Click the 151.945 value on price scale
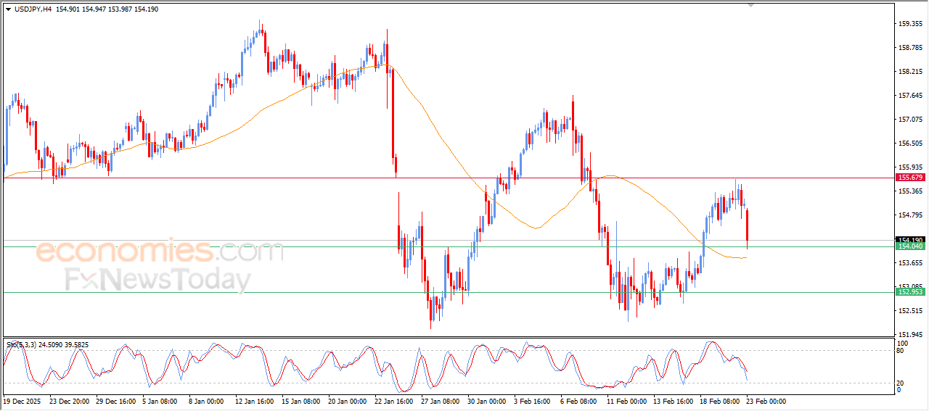This screenshot has width=929, height=411. pos(909,334)
